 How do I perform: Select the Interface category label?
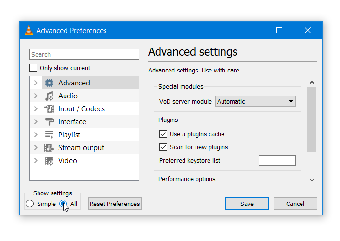point(72,122)
